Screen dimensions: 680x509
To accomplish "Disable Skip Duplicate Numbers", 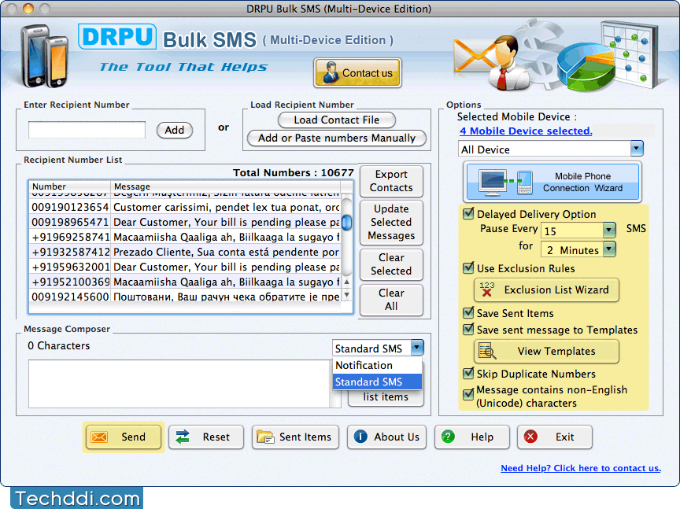I will pyautogui.click(x=468, y=373).
